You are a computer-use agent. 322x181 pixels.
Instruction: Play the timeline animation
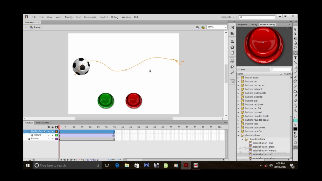(68, 160)
